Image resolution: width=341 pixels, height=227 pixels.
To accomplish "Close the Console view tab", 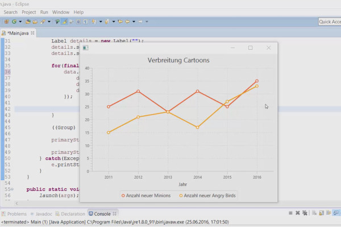I will tap(115, 214).
